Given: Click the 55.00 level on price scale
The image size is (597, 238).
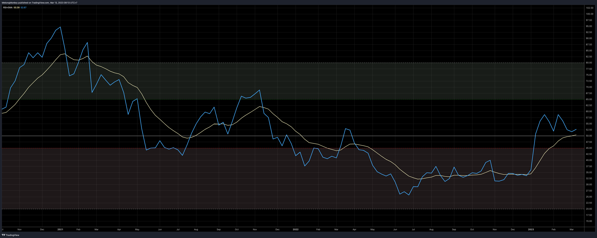Looking at the screenshot, I should 590,124.
